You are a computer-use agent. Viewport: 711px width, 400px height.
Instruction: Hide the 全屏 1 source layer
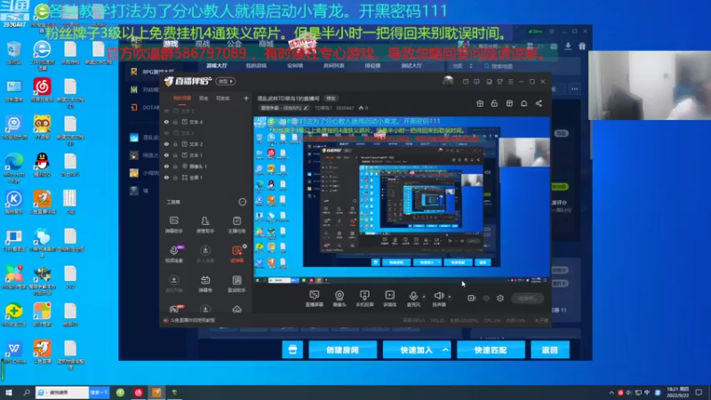click(166, 177)
